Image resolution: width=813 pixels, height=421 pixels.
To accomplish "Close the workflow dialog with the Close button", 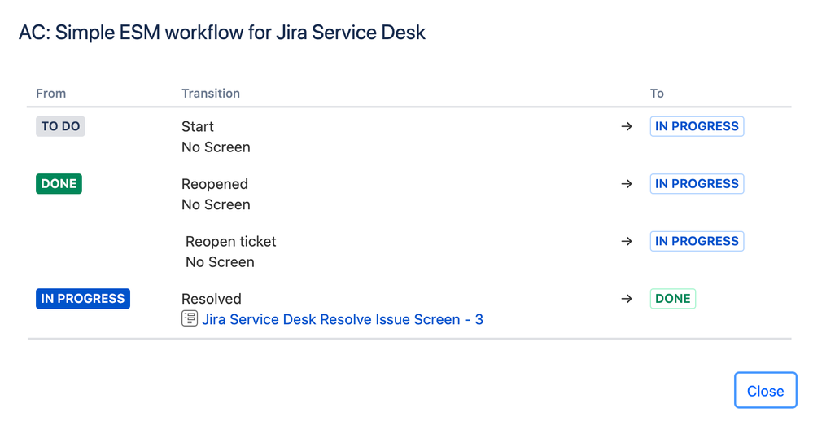I will click(765, 390).
